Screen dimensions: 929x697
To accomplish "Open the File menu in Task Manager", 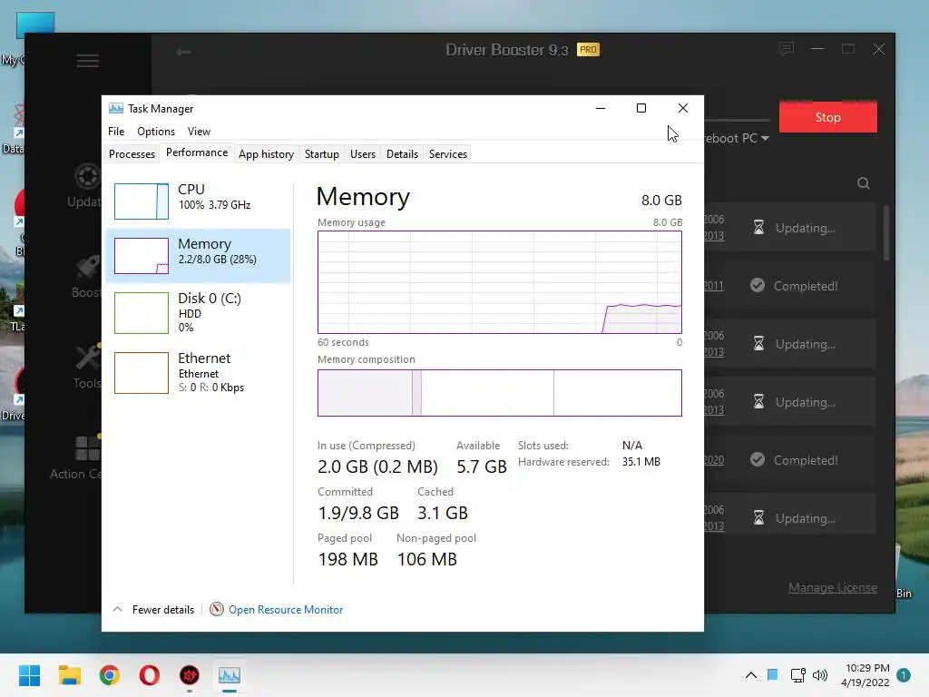I will pos(116,132).
